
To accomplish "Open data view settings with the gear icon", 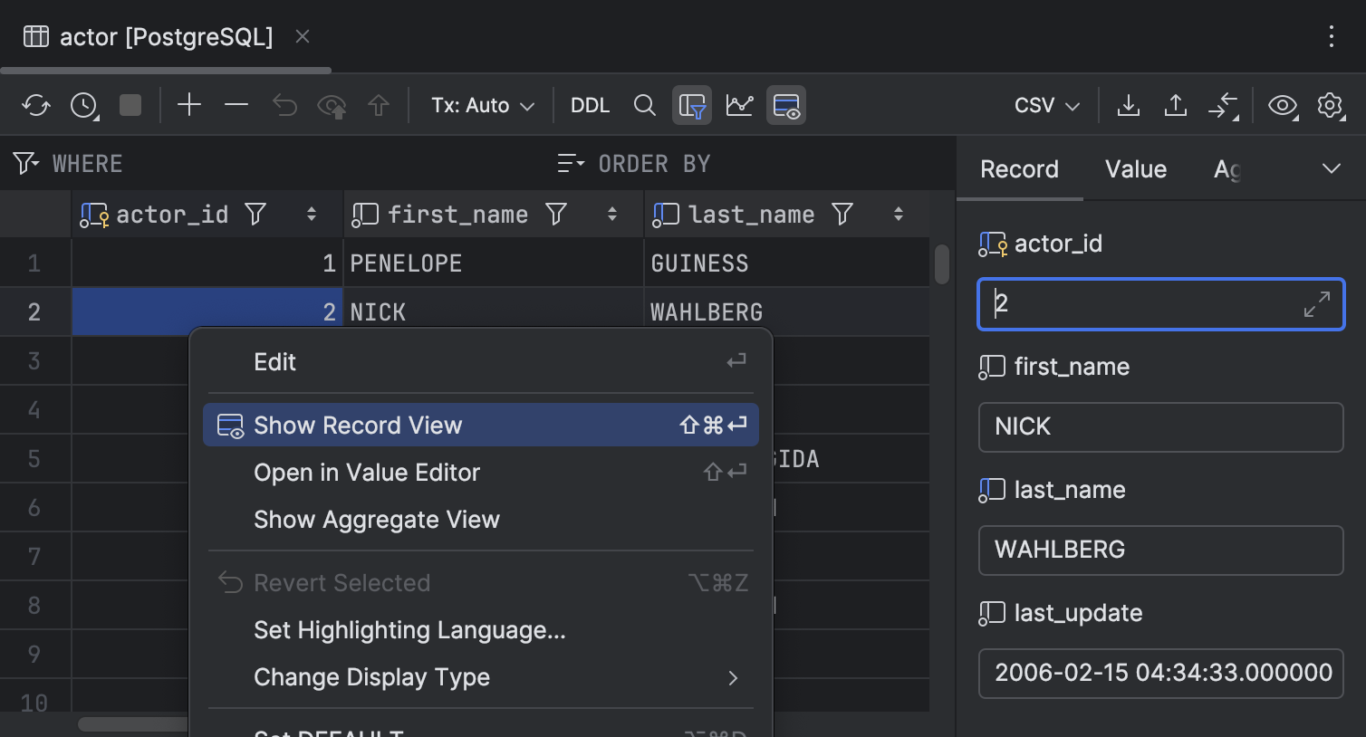I will [1331, 105].
